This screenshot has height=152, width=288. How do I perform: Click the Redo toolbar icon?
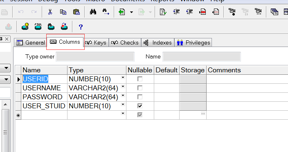coord(34,12)
